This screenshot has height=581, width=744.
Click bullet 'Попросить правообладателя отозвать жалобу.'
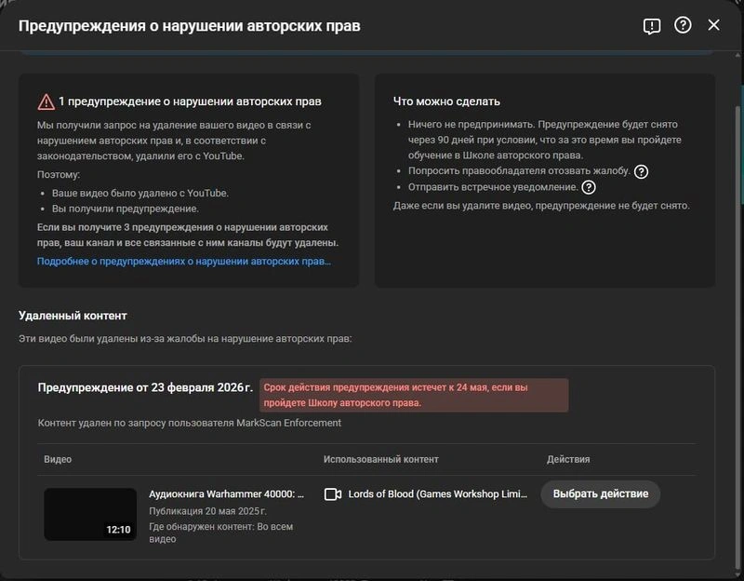[519, 171]
